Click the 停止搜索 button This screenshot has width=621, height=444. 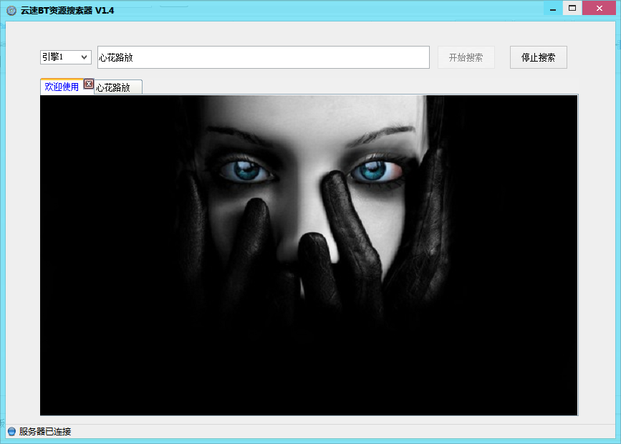tap(538, 57)
